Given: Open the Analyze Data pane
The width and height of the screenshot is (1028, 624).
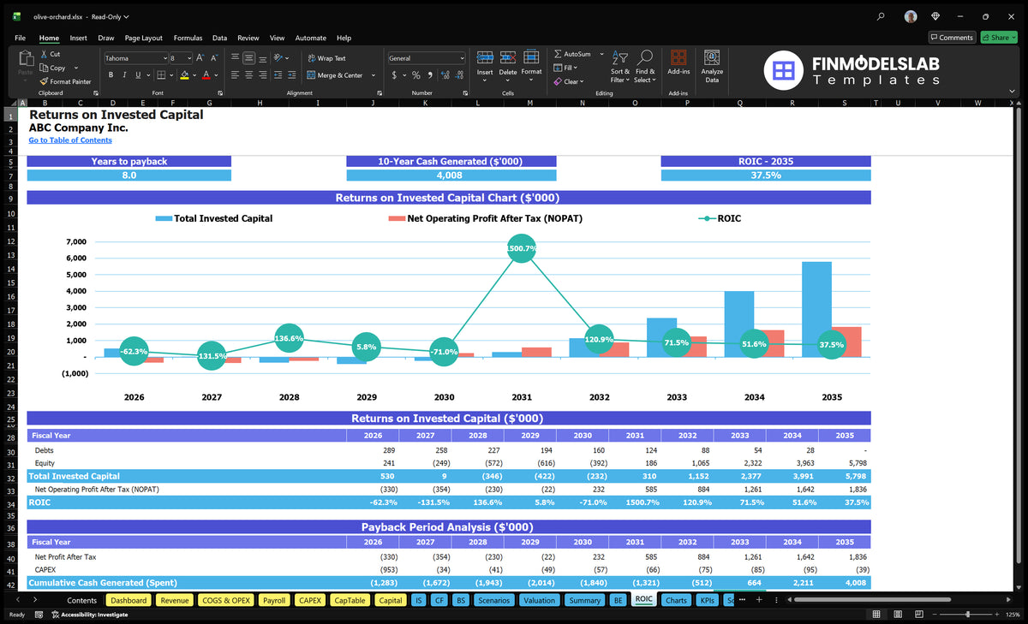Looking at the screenshot, I should click(712, 65).
